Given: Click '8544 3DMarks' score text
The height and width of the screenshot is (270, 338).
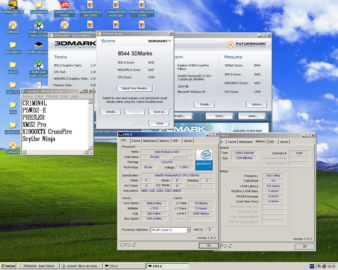Looking at the screenshot, I should [135, 54].
